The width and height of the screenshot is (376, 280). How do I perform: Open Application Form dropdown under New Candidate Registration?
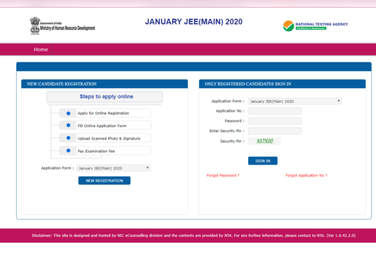click(x=113, y=168)
